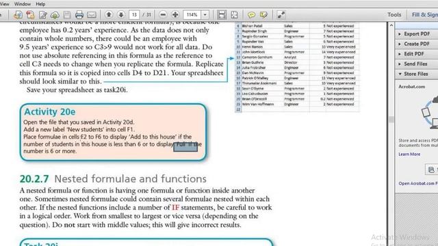The image size is (438, 246).
Task: Click the 'Activity 20e' heading
Action: (x=50, y=112)
